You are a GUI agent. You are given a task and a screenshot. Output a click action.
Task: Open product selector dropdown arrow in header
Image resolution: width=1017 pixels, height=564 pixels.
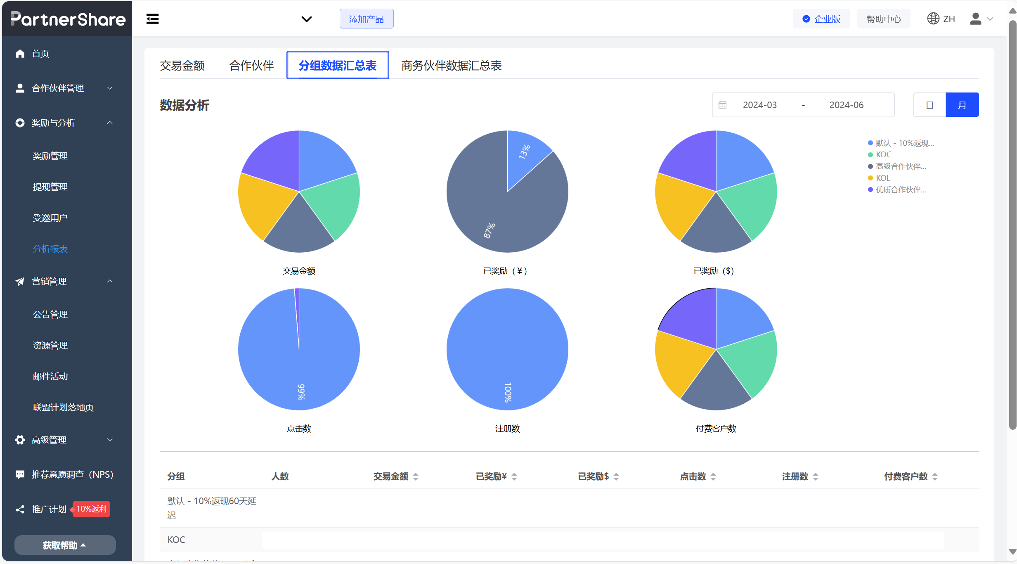pos(306,19)
